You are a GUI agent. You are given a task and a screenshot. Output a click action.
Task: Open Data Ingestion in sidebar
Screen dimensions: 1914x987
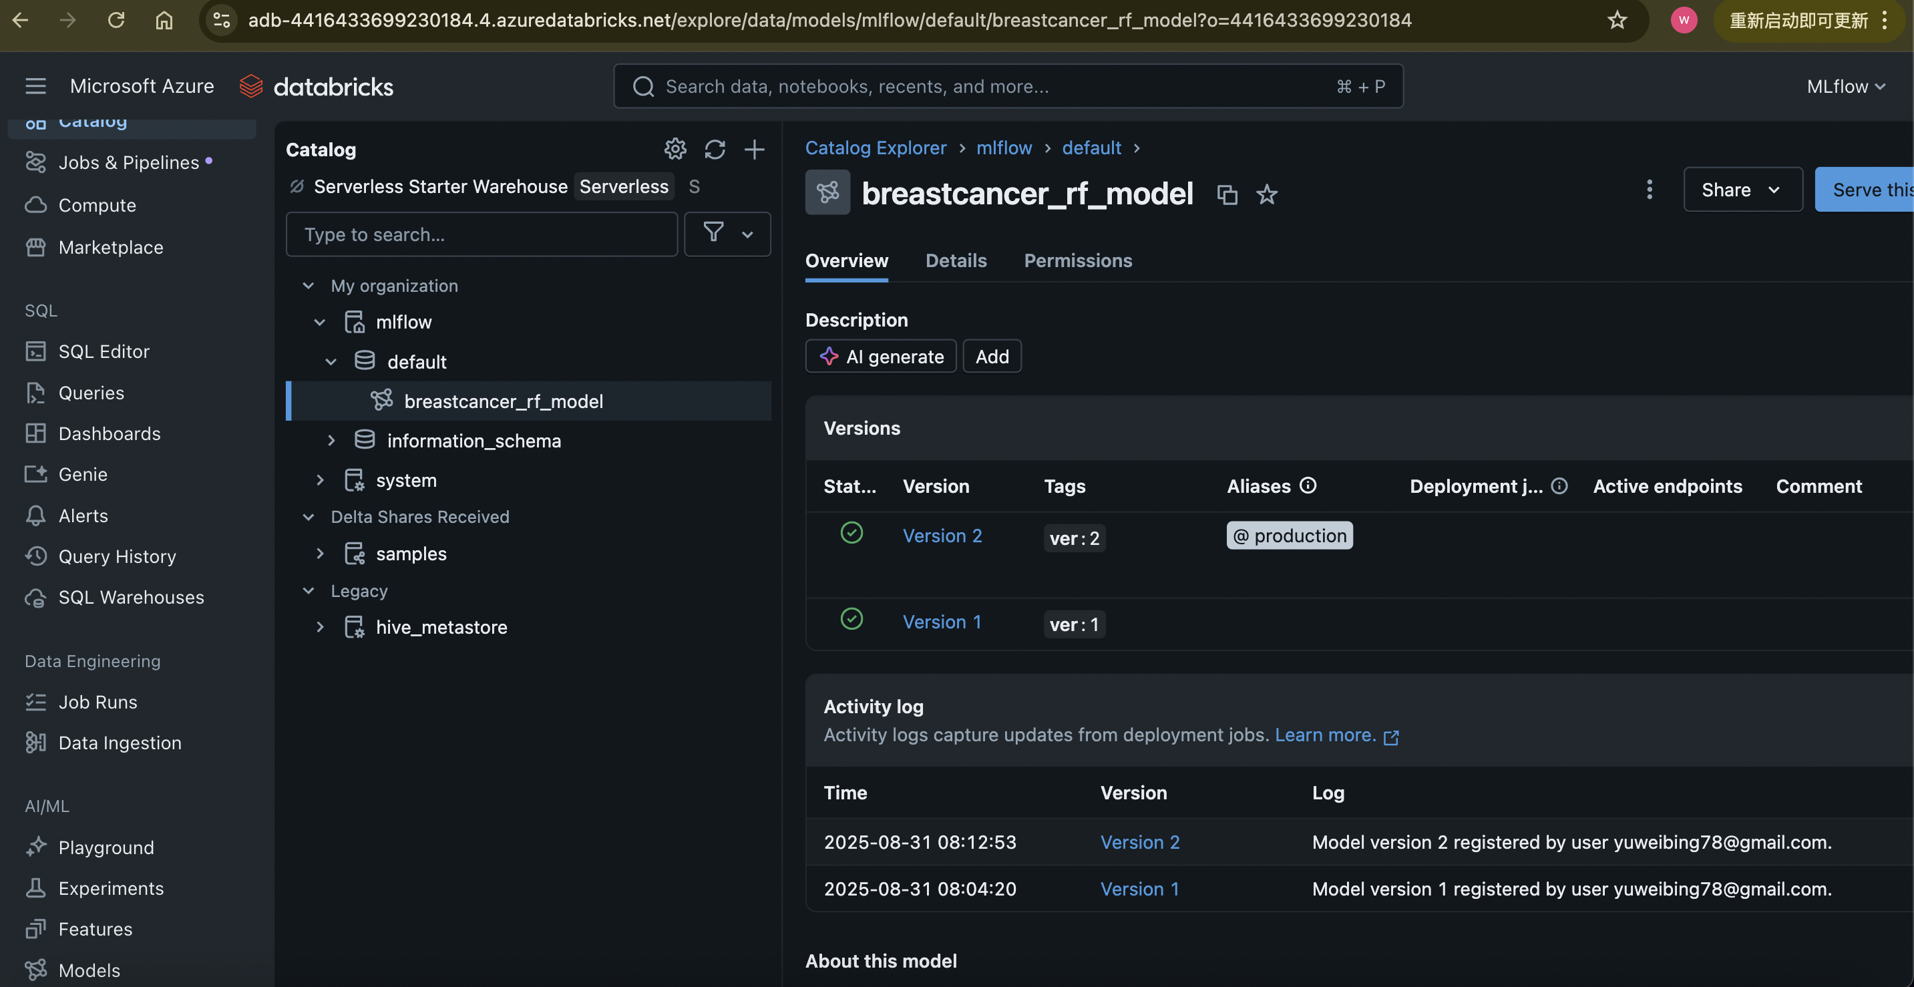click(x=120, y=743)
